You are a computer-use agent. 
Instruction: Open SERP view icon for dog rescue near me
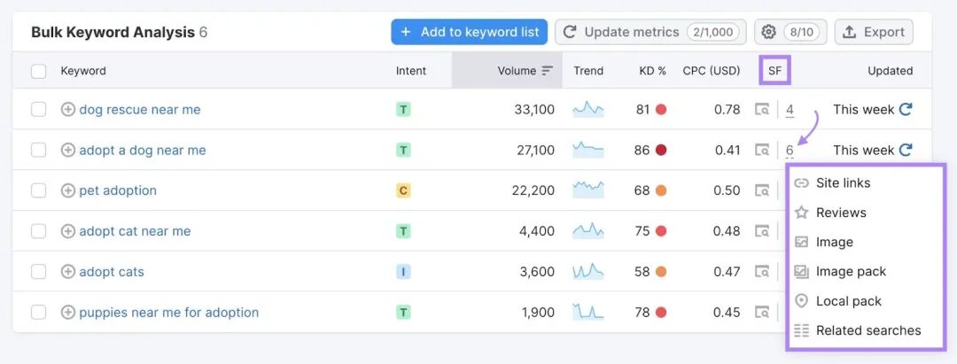(x=762, y=110)
